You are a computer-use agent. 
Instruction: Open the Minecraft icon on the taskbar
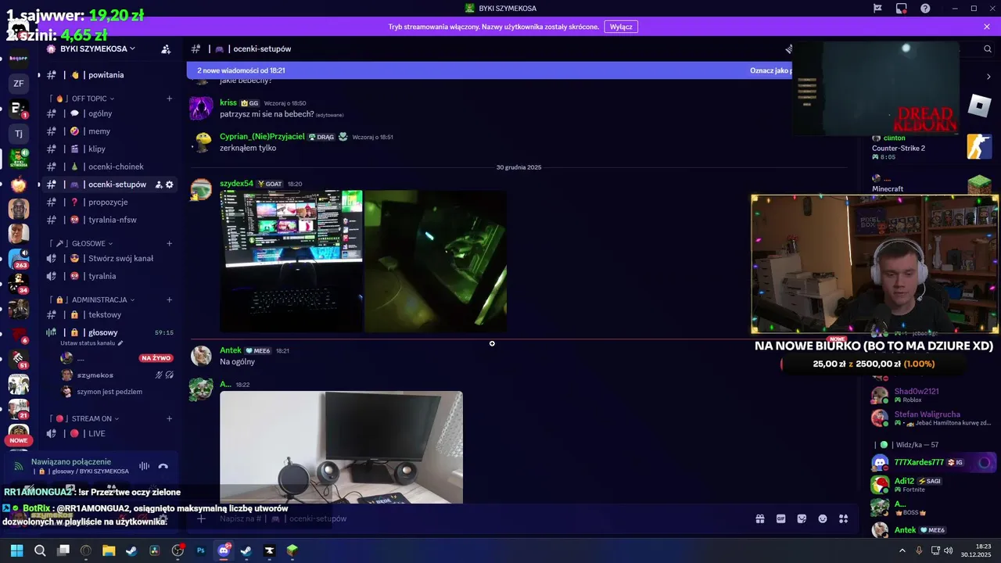pos(292,550)
